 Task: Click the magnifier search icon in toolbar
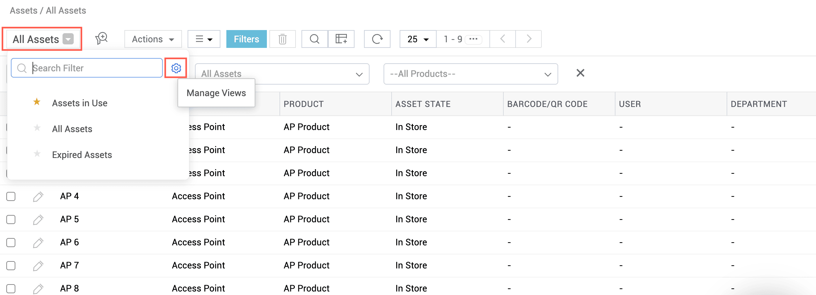tap(315, 39)
